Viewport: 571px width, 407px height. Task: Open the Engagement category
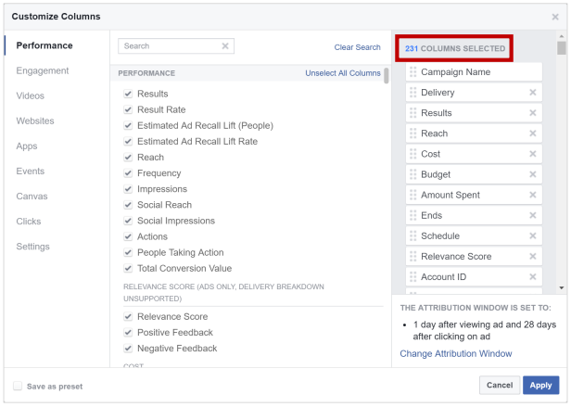click(43, 70)
